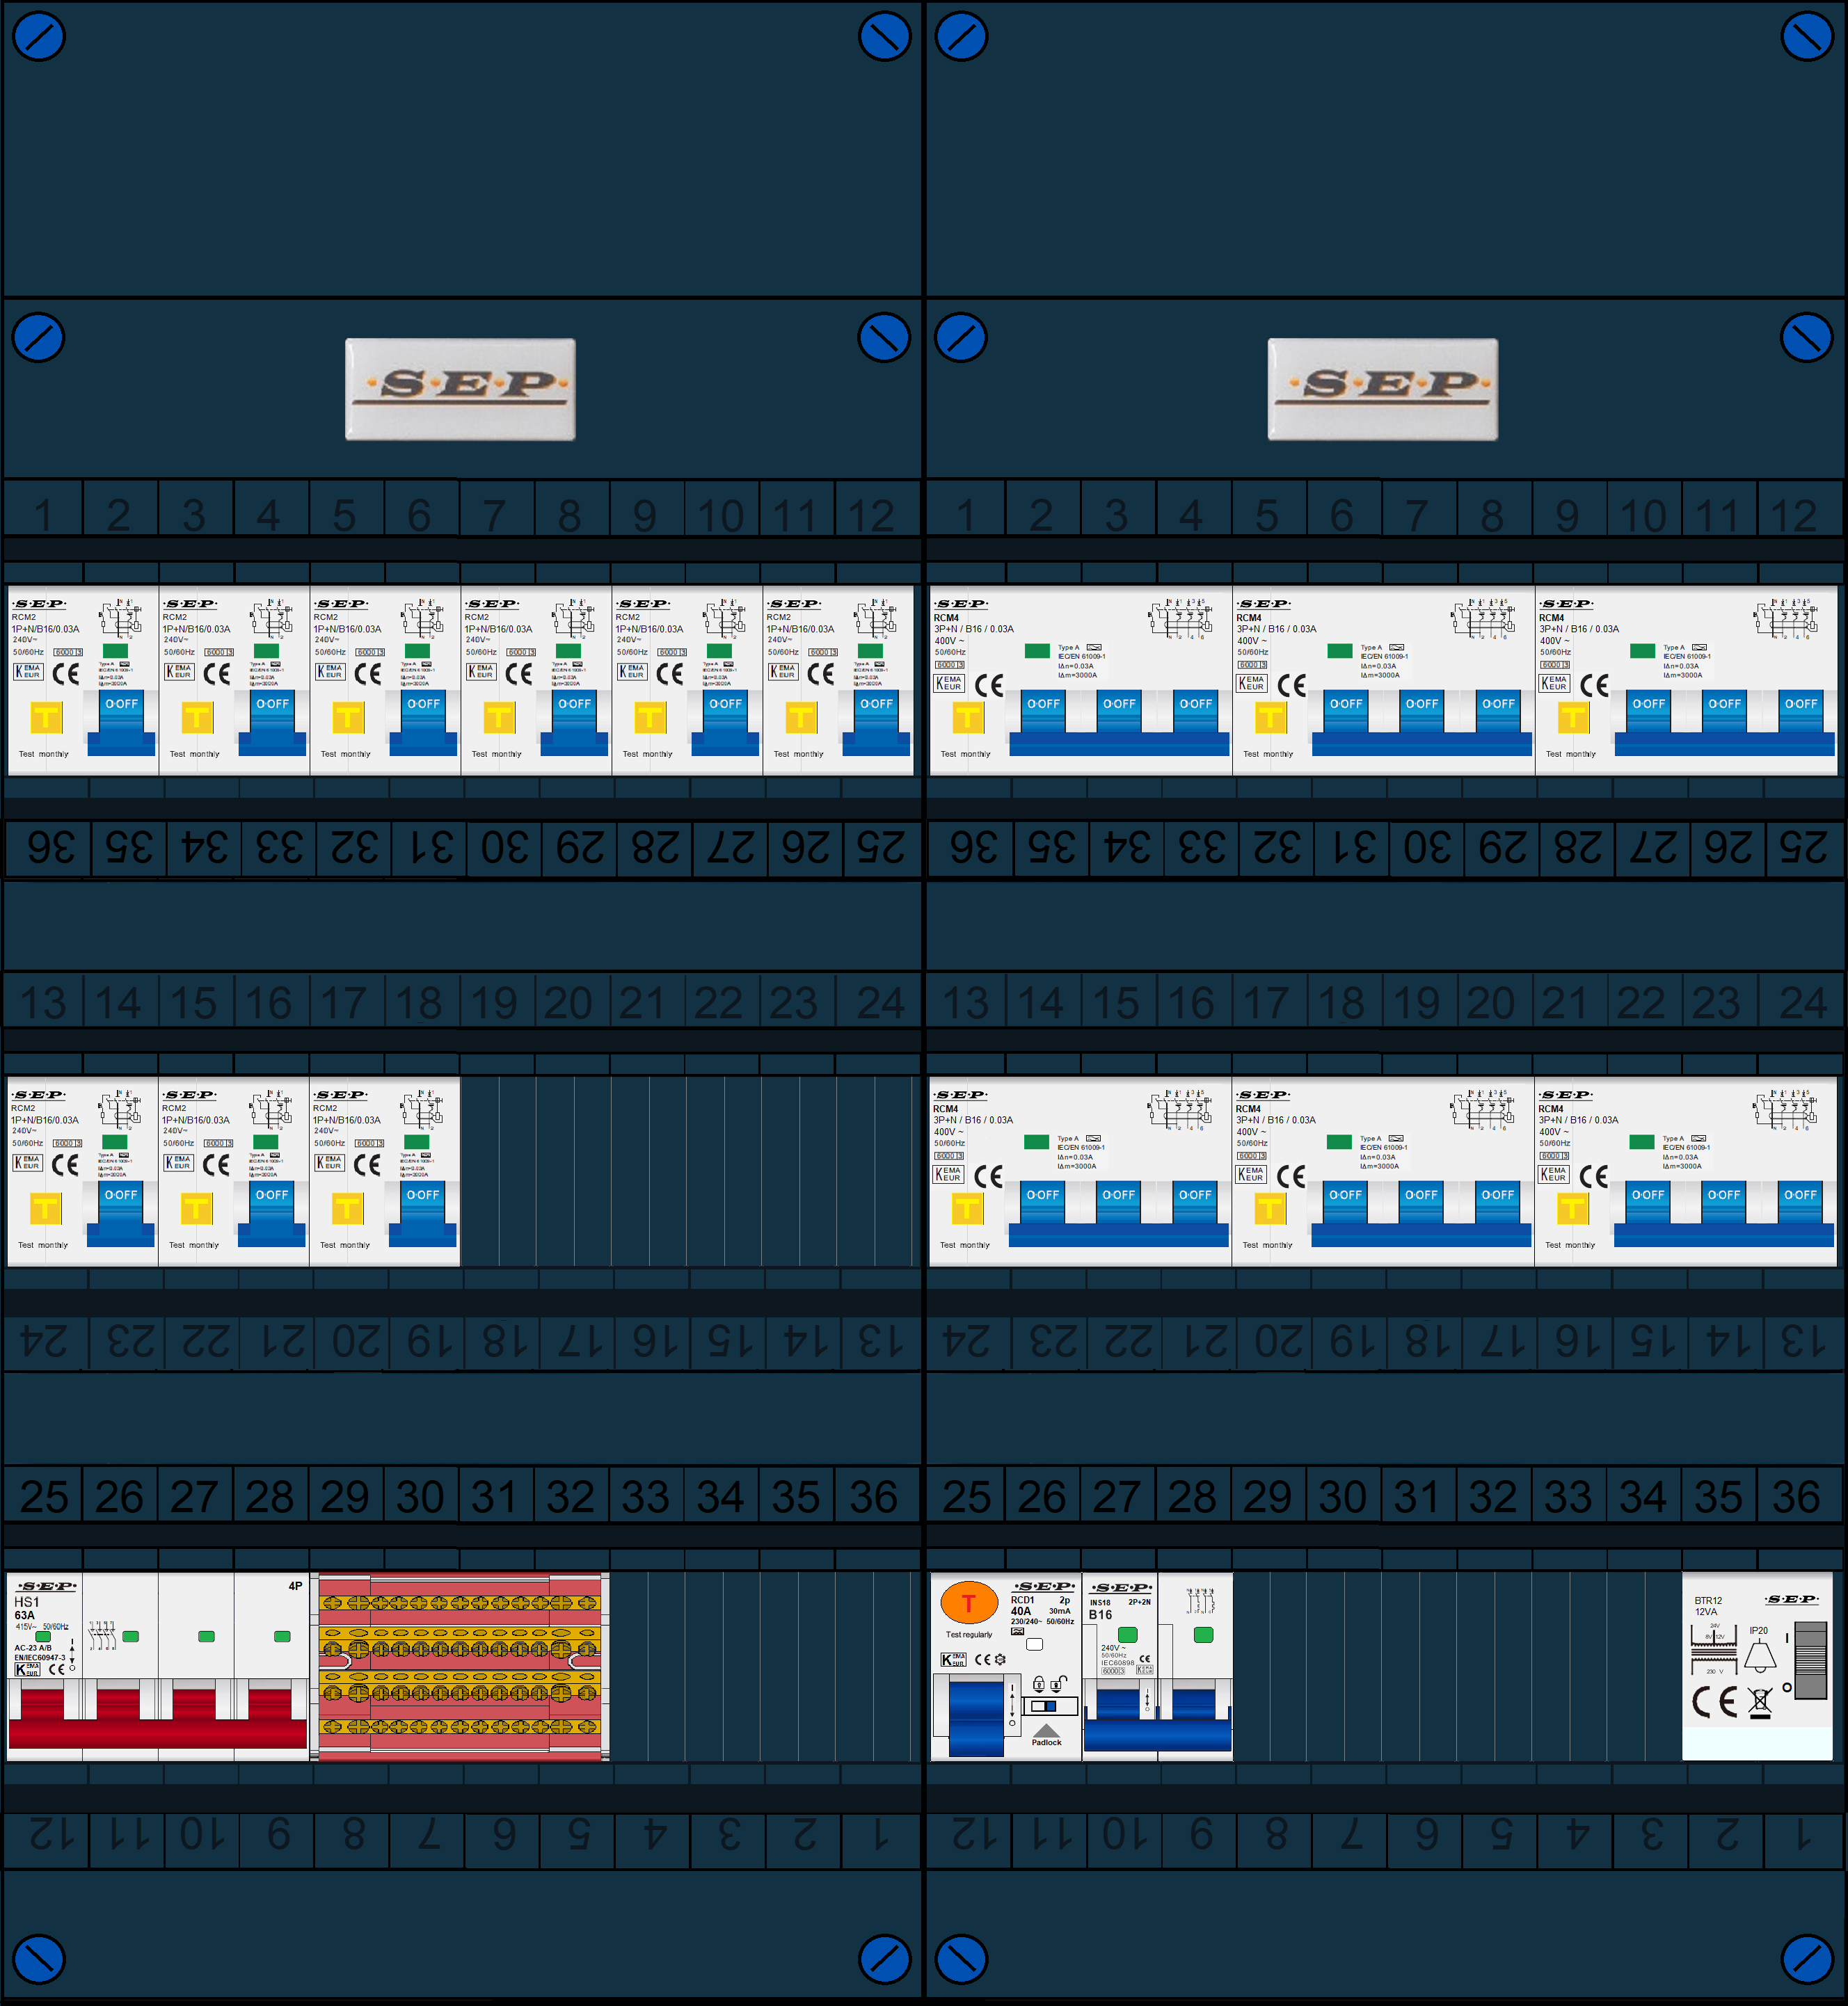1848x2006 pixels.
Task: Click CE mark on first RCM2 breaker, left top row
Action: [66, 674]
